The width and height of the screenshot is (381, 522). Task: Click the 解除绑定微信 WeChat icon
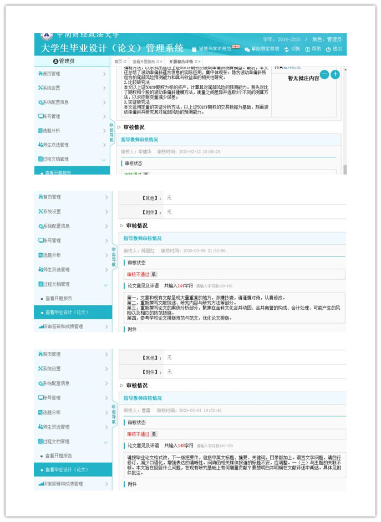pos(247,49)
